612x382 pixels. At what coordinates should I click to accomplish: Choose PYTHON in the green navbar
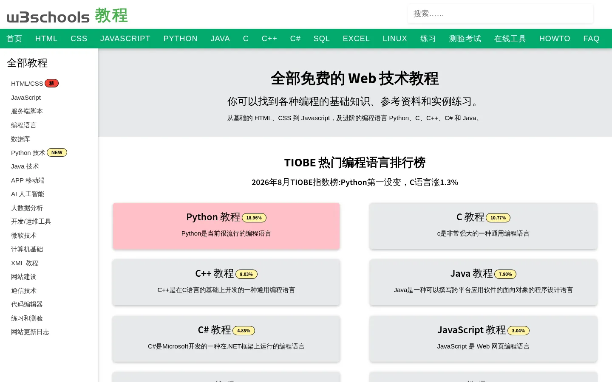[x=181, y=39]
